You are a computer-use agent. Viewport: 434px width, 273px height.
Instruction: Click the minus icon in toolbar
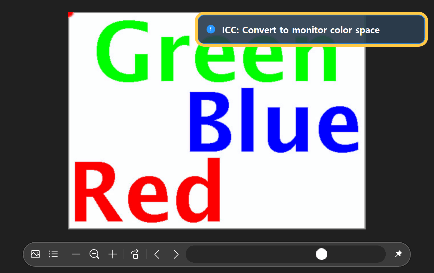(76, 254)
